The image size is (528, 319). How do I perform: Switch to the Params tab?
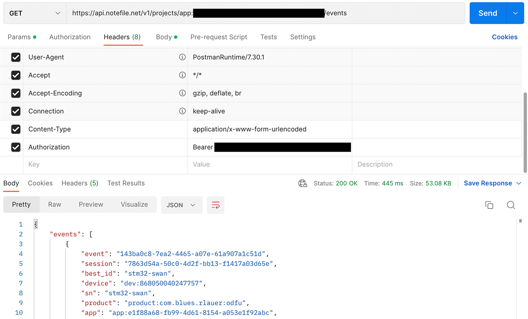(x=22, y=37)
